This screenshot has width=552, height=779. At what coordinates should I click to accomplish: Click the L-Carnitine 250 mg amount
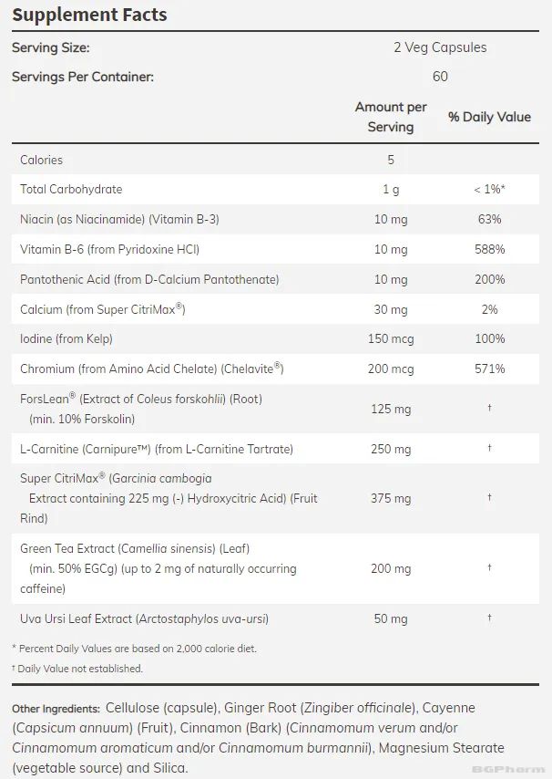pyautogui.click(x=391, y=449)
